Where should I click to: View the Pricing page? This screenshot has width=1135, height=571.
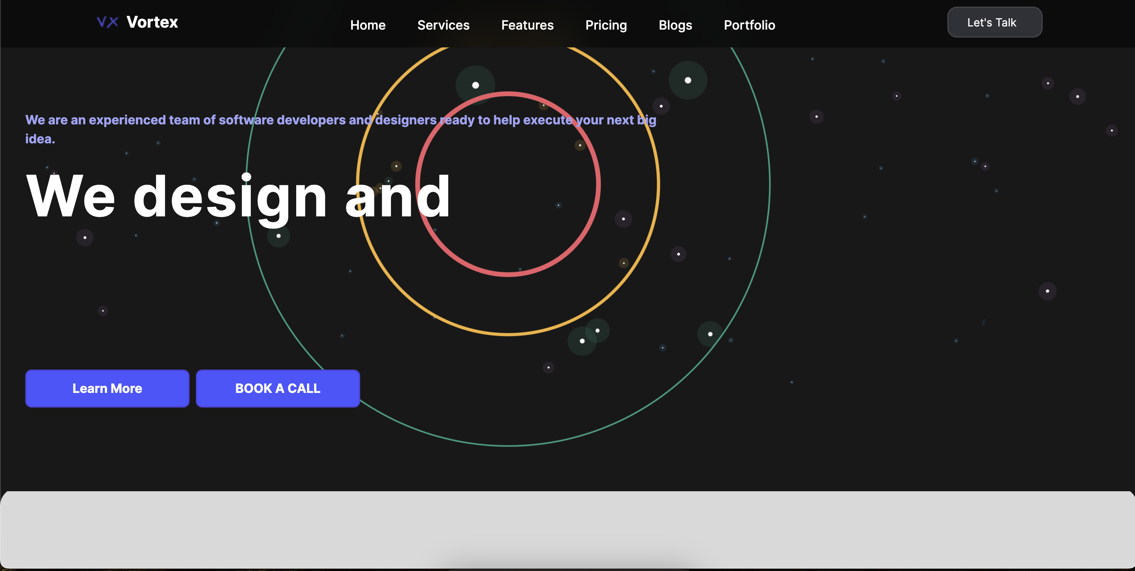click(x=606, y=25)
